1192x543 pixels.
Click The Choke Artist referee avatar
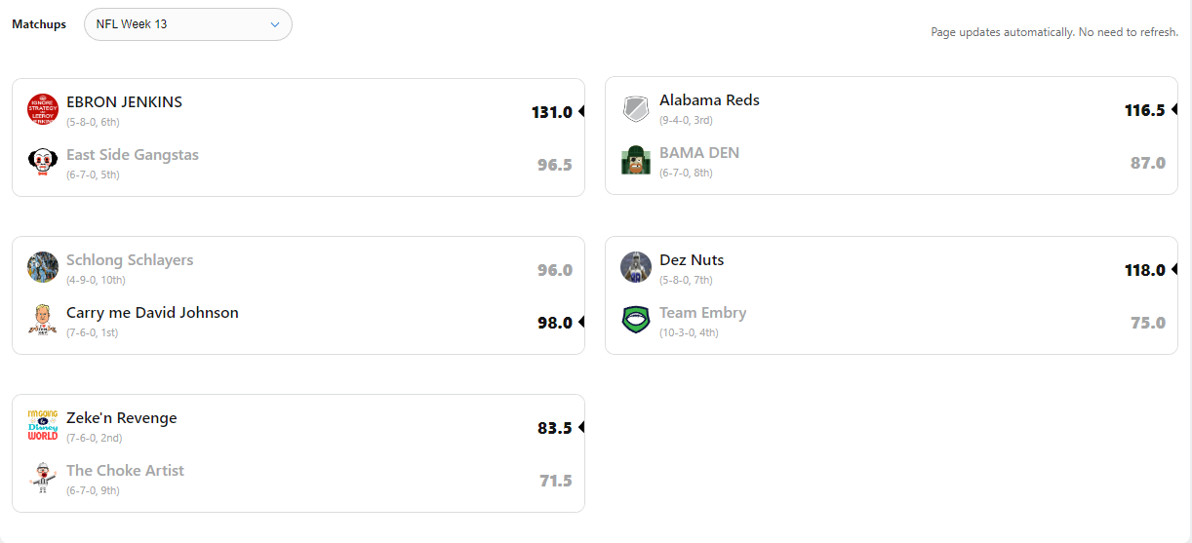[43, 478]
